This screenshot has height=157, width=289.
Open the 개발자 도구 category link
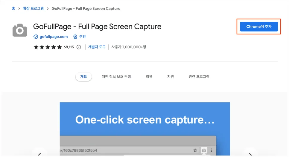97,47
